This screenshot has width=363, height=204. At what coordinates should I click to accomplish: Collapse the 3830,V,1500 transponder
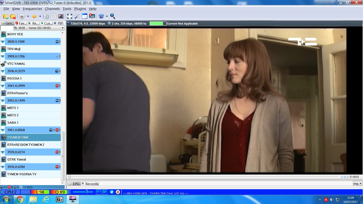coord(3,42)
